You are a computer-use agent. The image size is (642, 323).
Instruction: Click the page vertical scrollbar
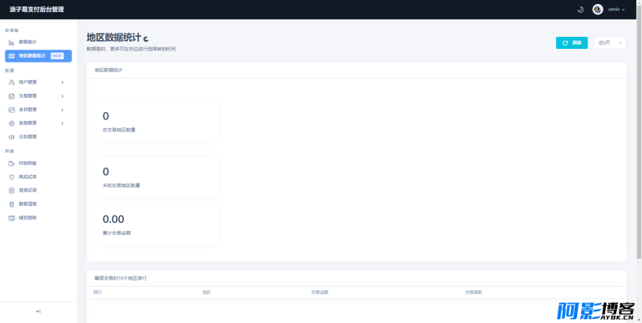[x=639, y=139]
